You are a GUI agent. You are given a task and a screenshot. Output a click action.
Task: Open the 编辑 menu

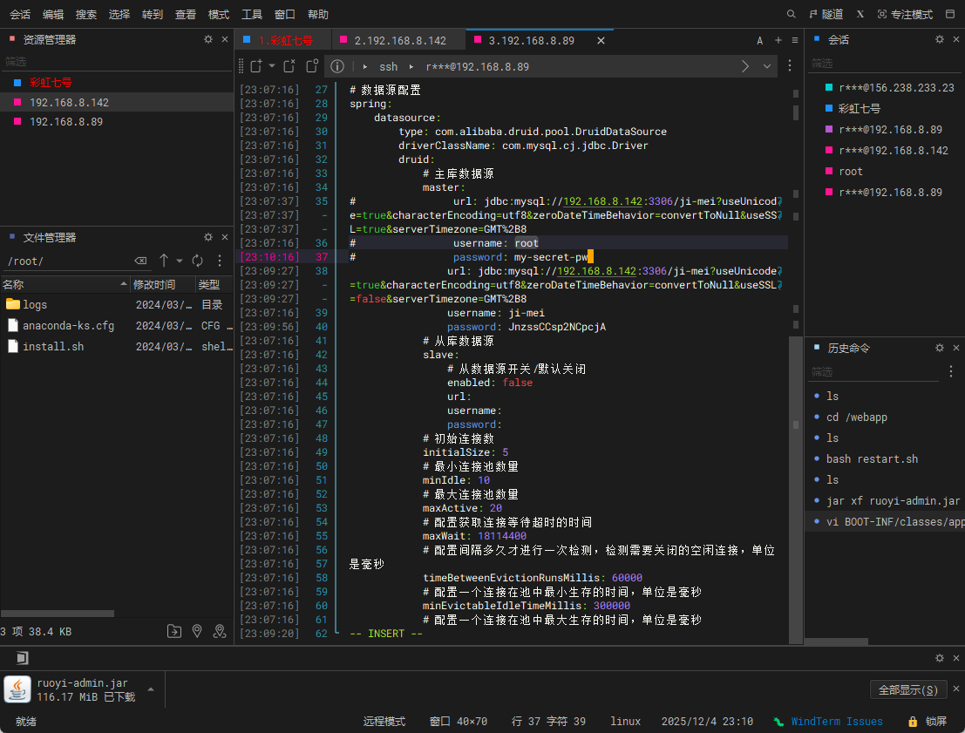[53, 14]
